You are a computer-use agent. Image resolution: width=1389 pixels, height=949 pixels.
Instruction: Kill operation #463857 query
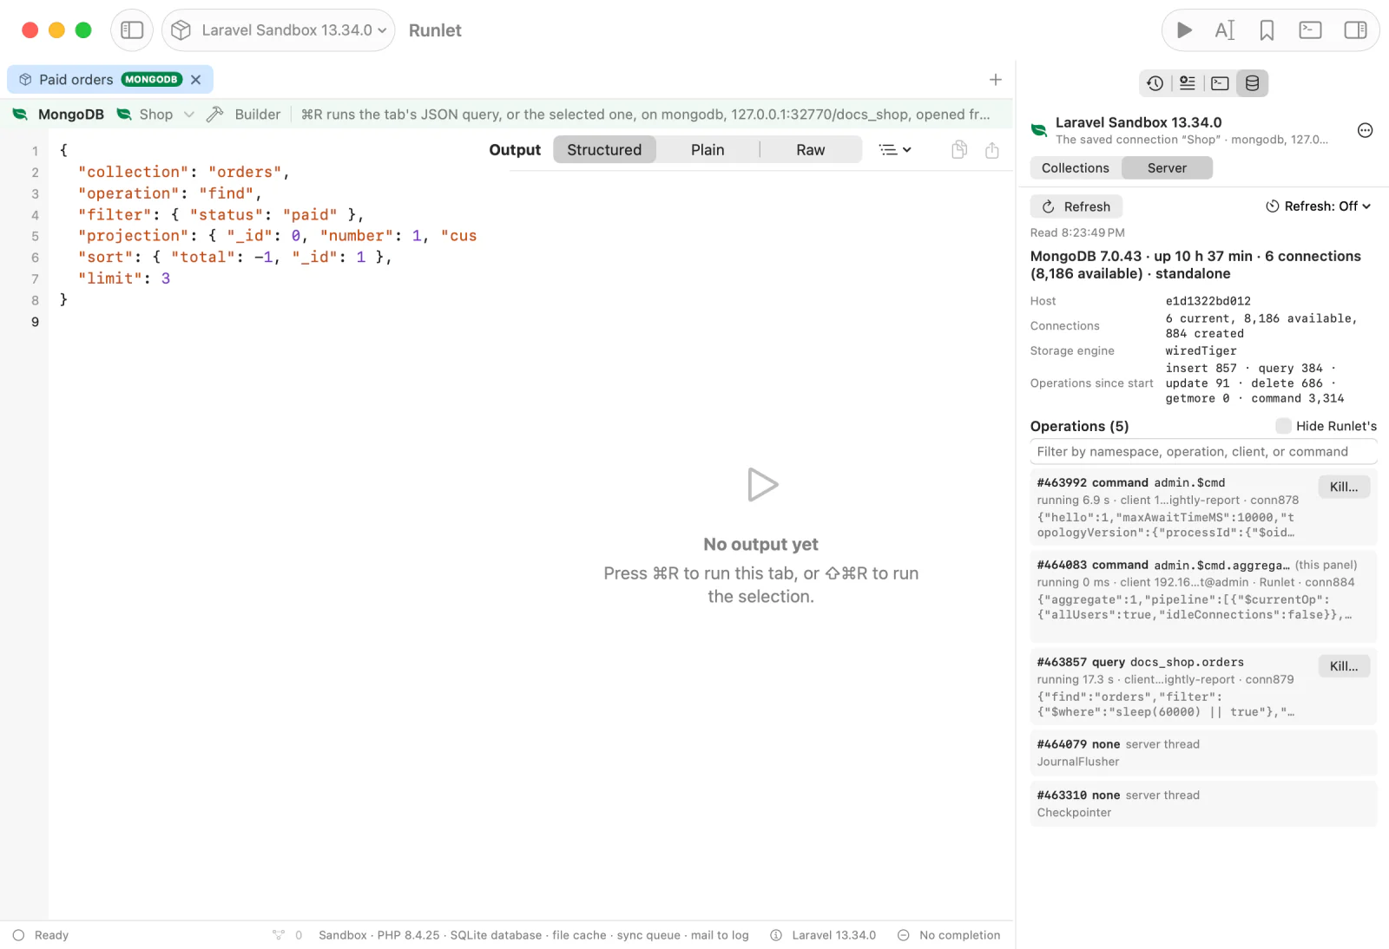1344,666
